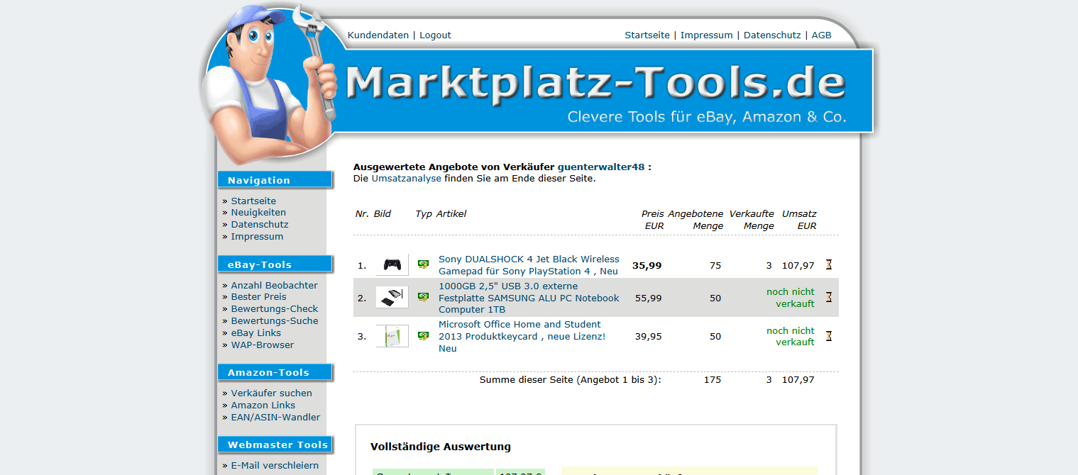The image size is (1078, 475).
Task: Open the EAN/ASIN-Wandler Amazon tool
Action: [275, 418]
